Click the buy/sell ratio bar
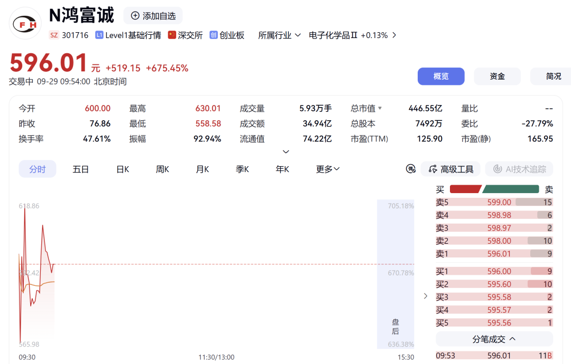Viewport: 571px width, 364px height. [494, 189]
